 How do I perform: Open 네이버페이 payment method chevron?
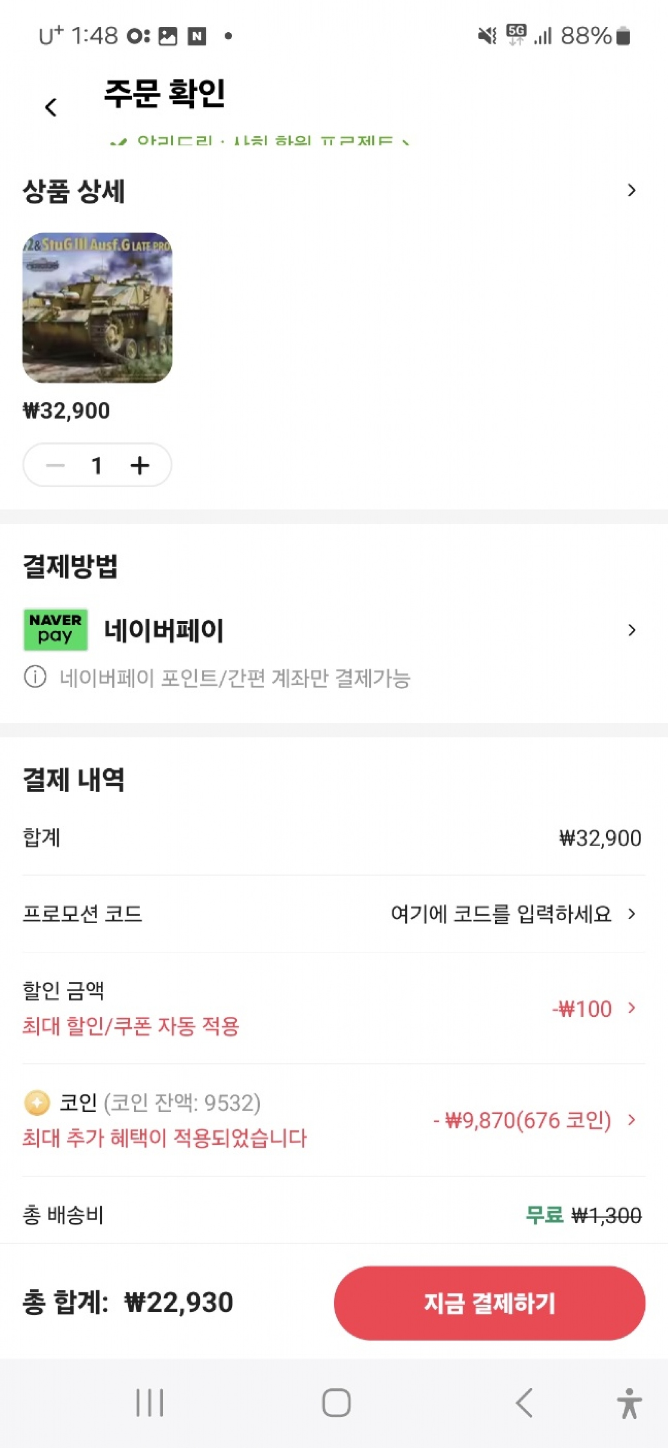(x=632, y=630)
